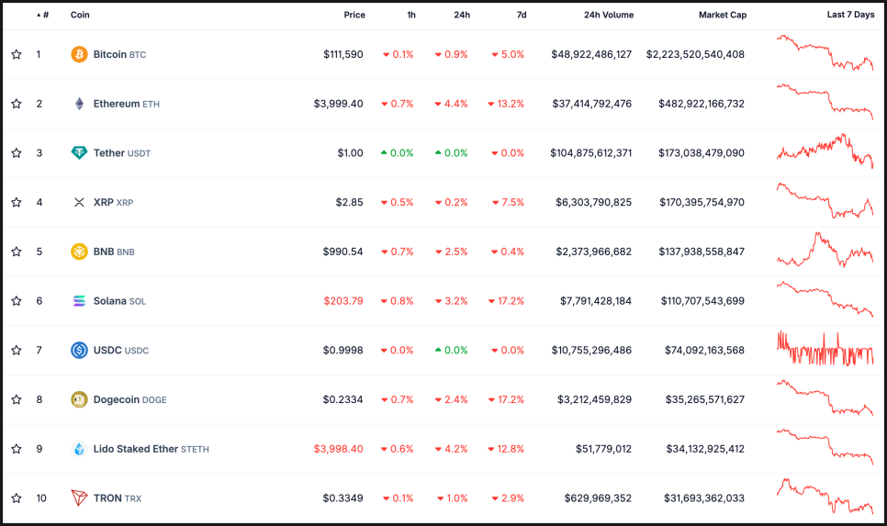Open Tether's 7-day sparkline chart
The image size is (887, 526).
(x=825, y=151)
